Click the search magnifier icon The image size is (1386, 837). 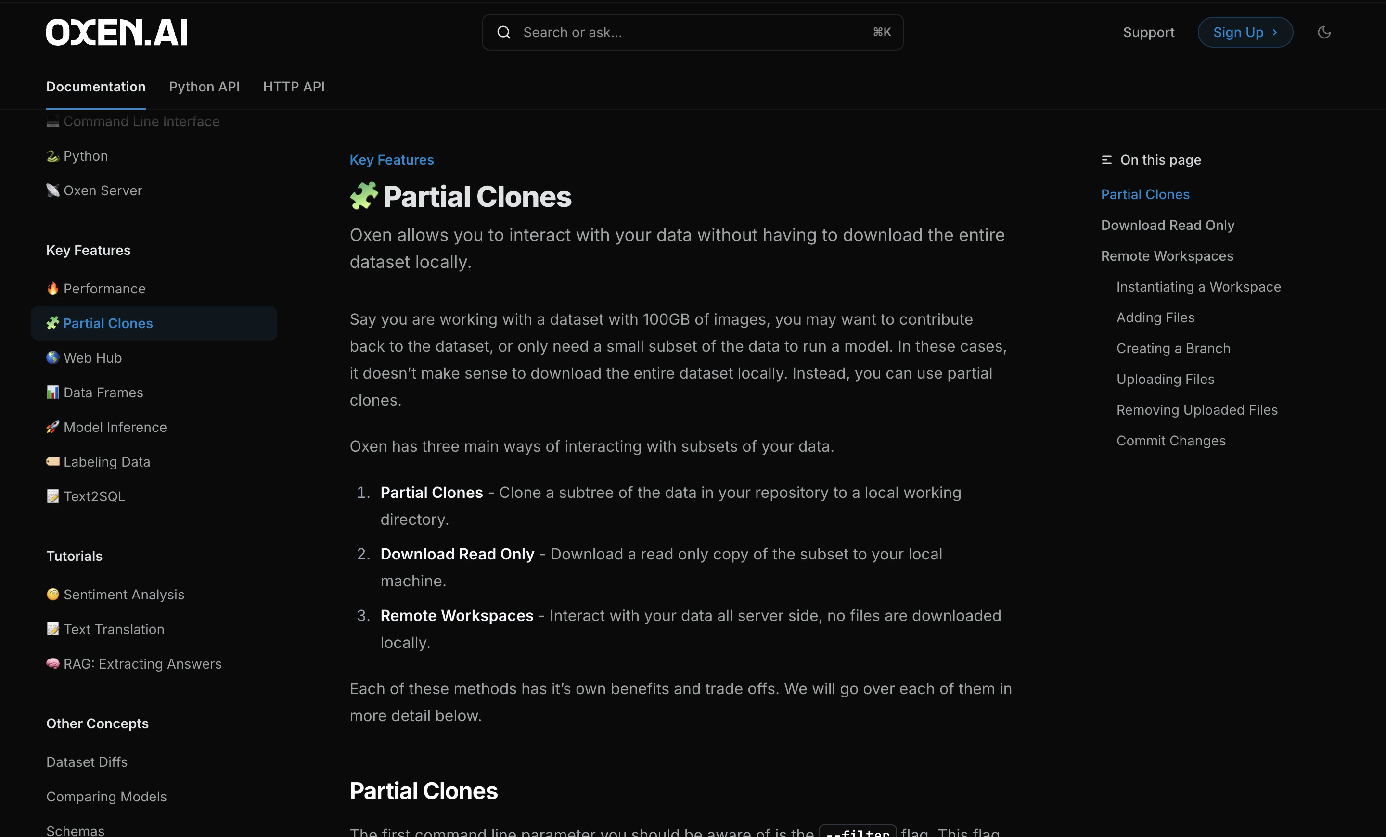coord(503,32)
